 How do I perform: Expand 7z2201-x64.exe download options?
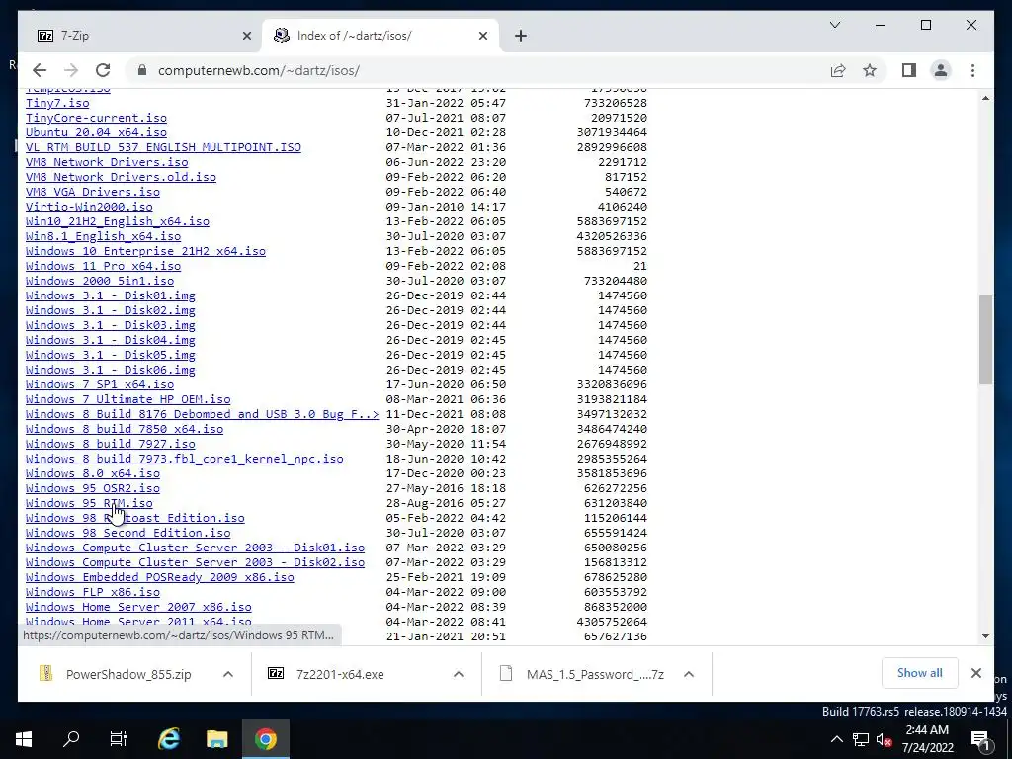coord(459,674)
